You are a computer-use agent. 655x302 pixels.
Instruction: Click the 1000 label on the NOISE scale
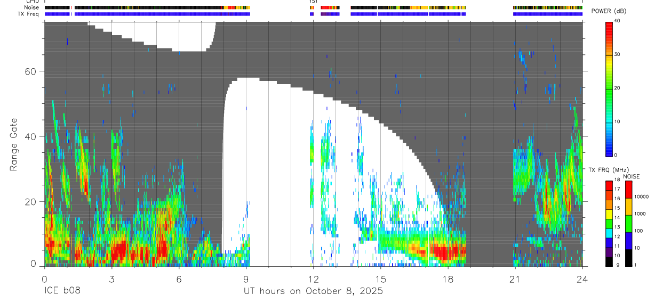coord(641,214)
